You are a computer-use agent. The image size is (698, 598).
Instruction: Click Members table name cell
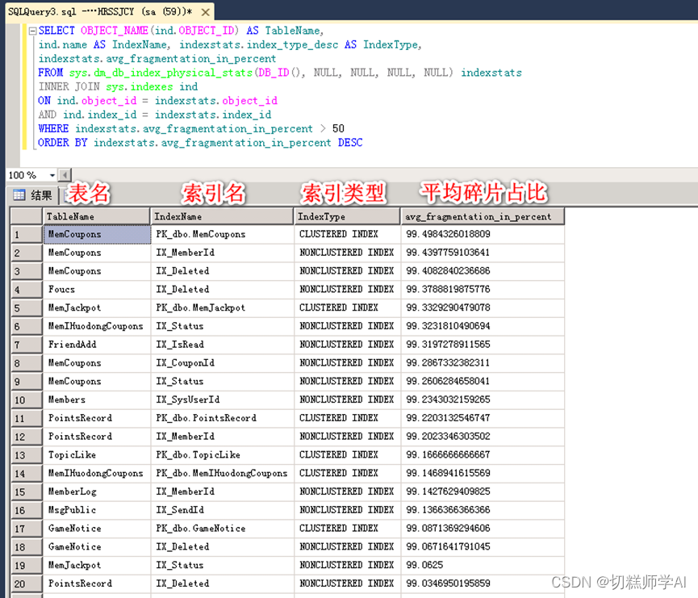point(97,399)
